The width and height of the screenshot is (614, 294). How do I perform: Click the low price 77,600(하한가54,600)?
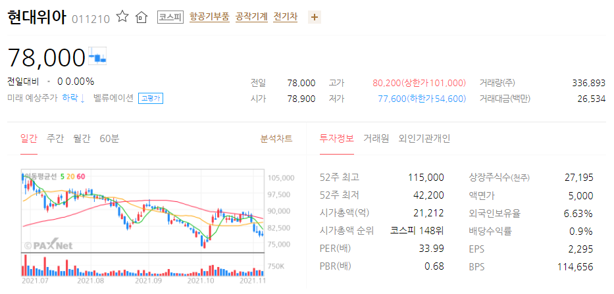[422, 99]
